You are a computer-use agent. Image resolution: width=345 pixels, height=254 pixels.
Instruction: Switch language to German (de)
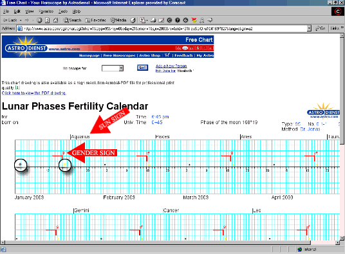click(x=178, y=48)
